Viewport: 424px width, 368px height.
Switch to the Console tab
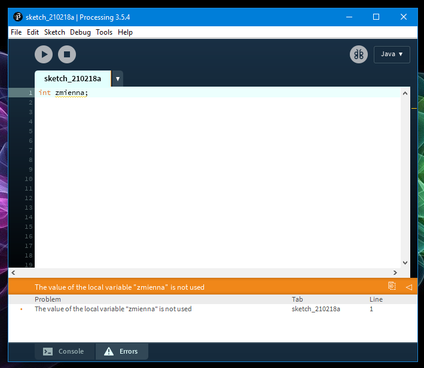(65, 351)
